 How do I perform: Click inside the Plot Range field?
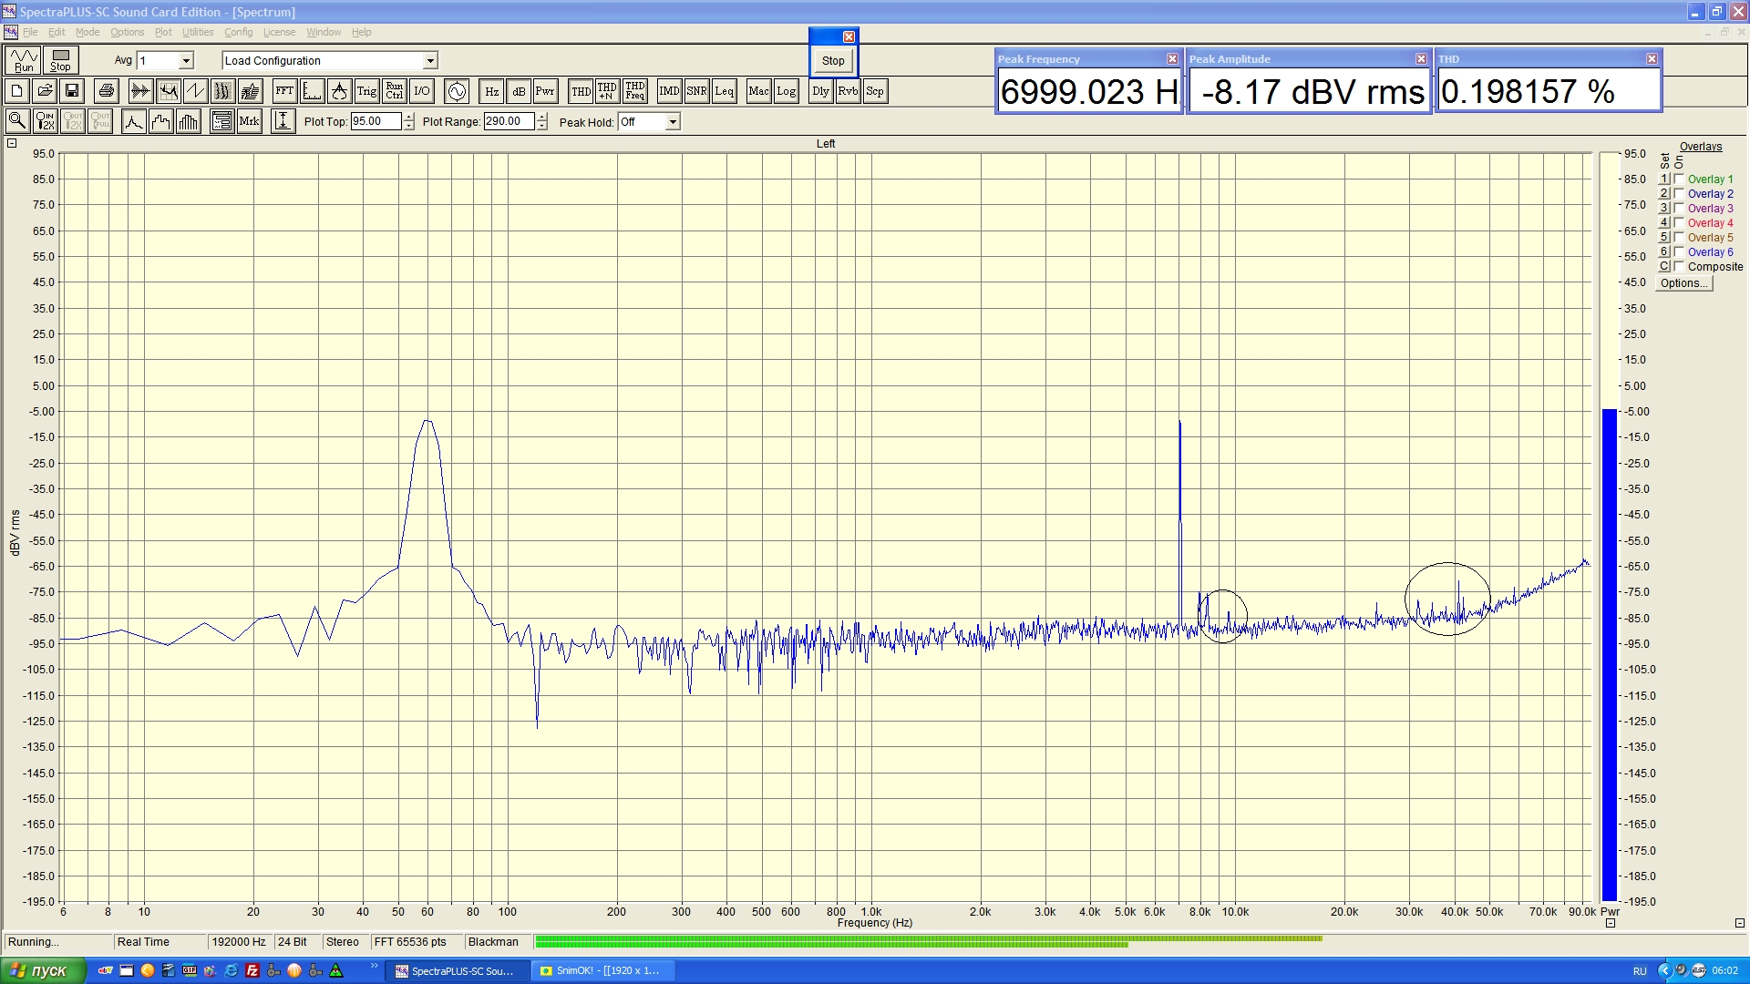[x=508, y=121]
